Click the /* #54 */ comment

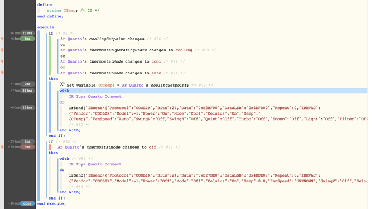coord(80,187)
